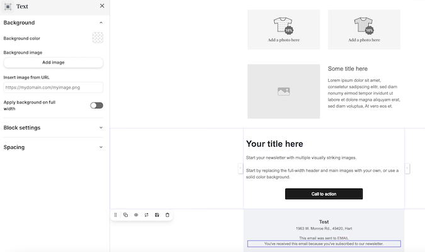This screenshot has height=252, width=425.
Task: Click the eye visibility icon in block toolbar
Action: click(136, 215)
